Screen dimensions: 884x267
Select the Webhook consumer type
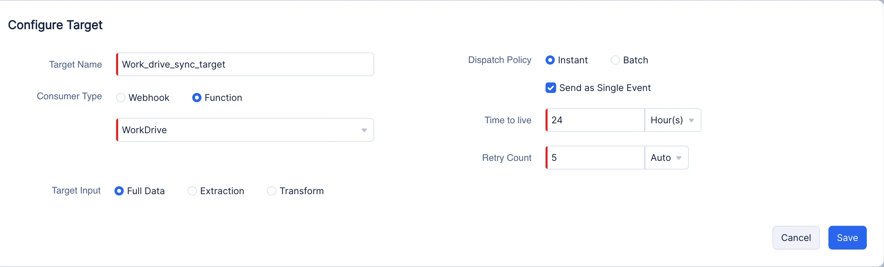(120, 98)
